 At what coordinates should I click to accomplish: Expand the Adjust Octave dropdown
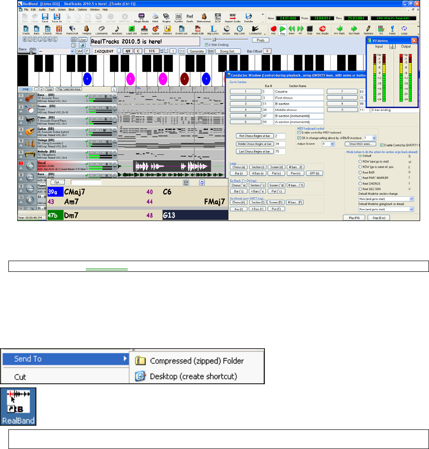pos(332,144)
